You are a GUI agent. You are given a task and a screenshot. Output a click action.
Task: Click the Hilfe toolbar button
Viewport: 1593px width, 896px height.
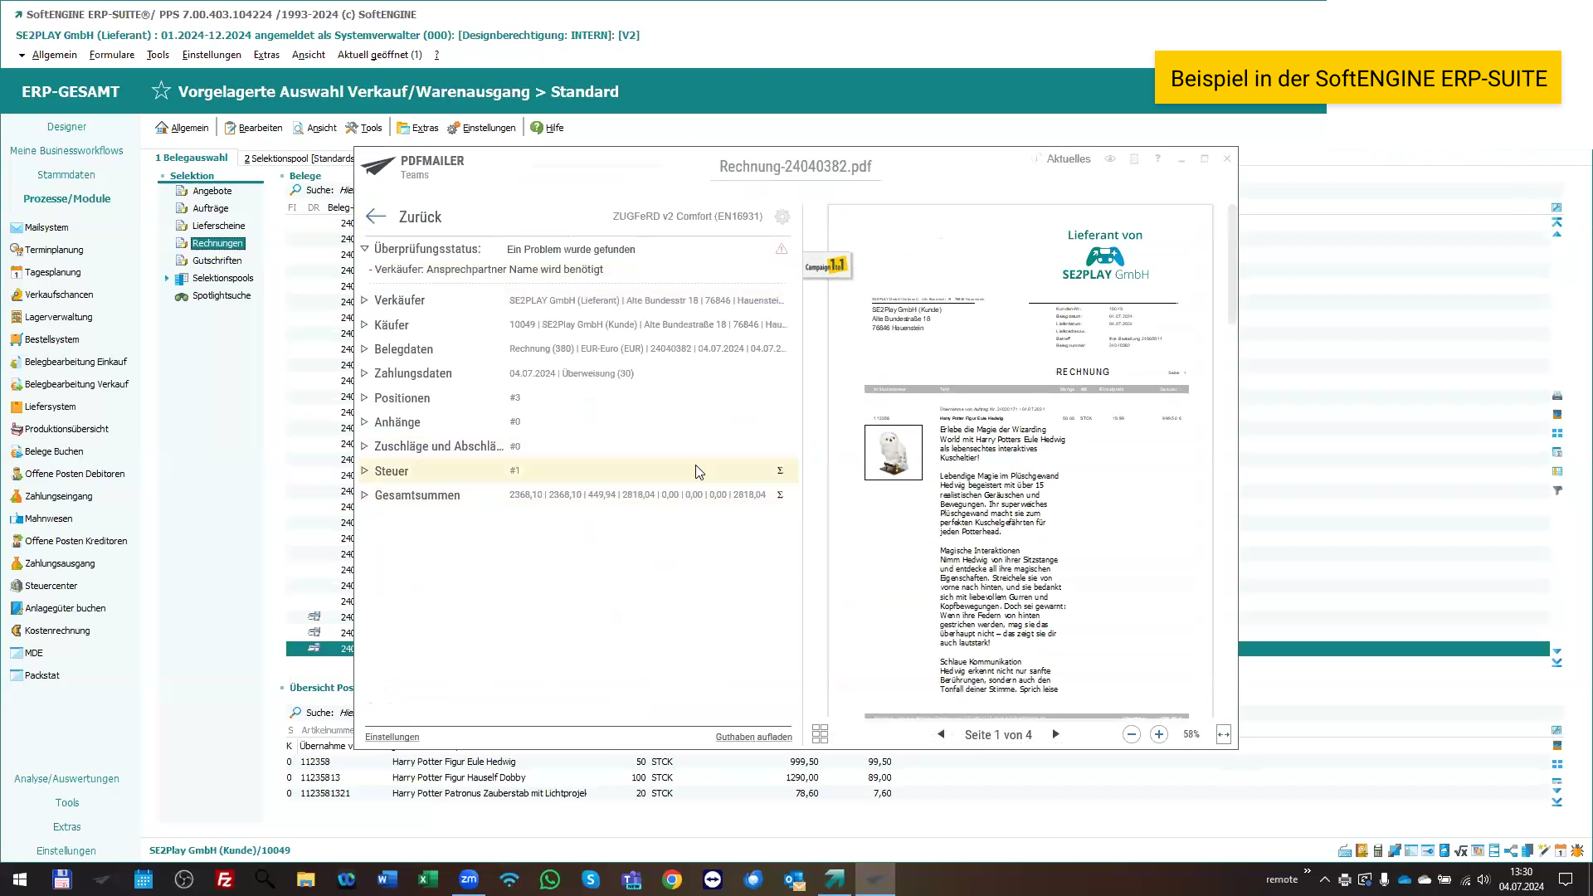547,128
